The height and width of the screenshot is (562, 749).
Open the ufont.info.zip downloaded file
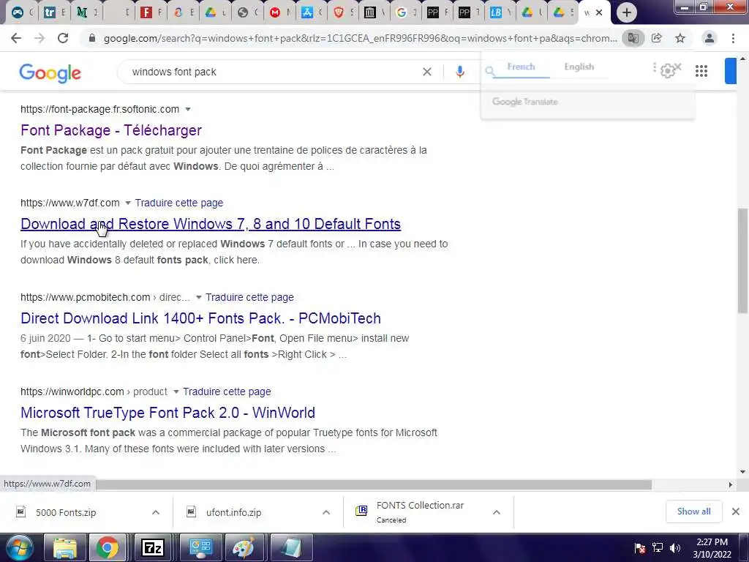(x=234, y=512)
